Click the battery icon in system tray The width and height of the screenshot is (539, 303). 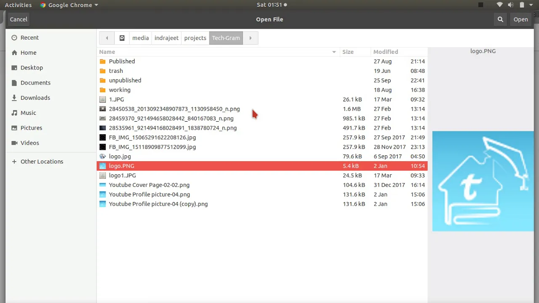[x=522, y=5]
